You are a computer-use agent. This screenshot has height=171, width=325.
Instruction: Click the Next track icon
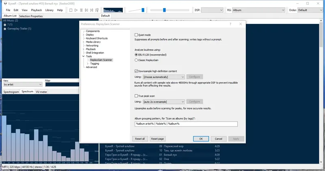click(92, 10)
